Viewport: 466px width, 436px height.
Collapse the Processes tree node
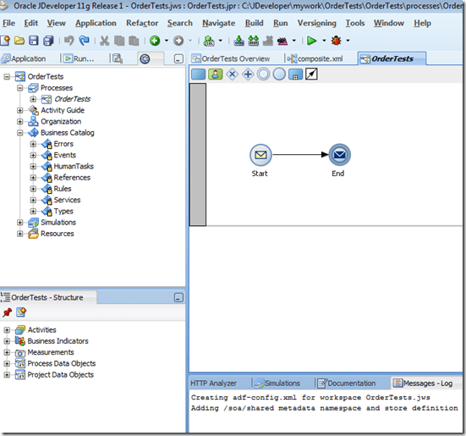(20, 88)
